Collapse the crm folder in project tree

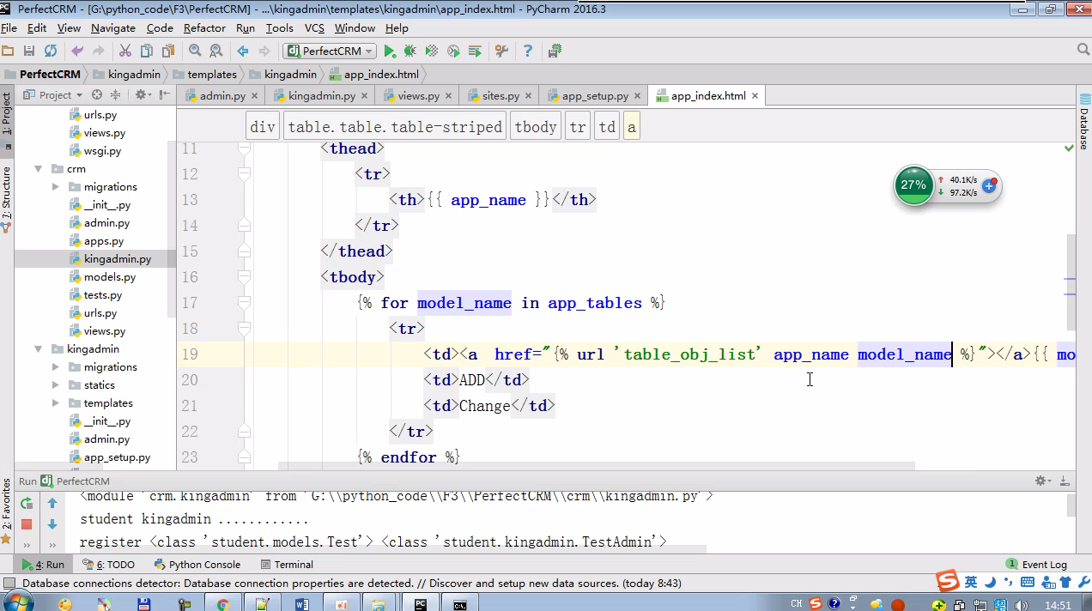[x=39, y=169]
